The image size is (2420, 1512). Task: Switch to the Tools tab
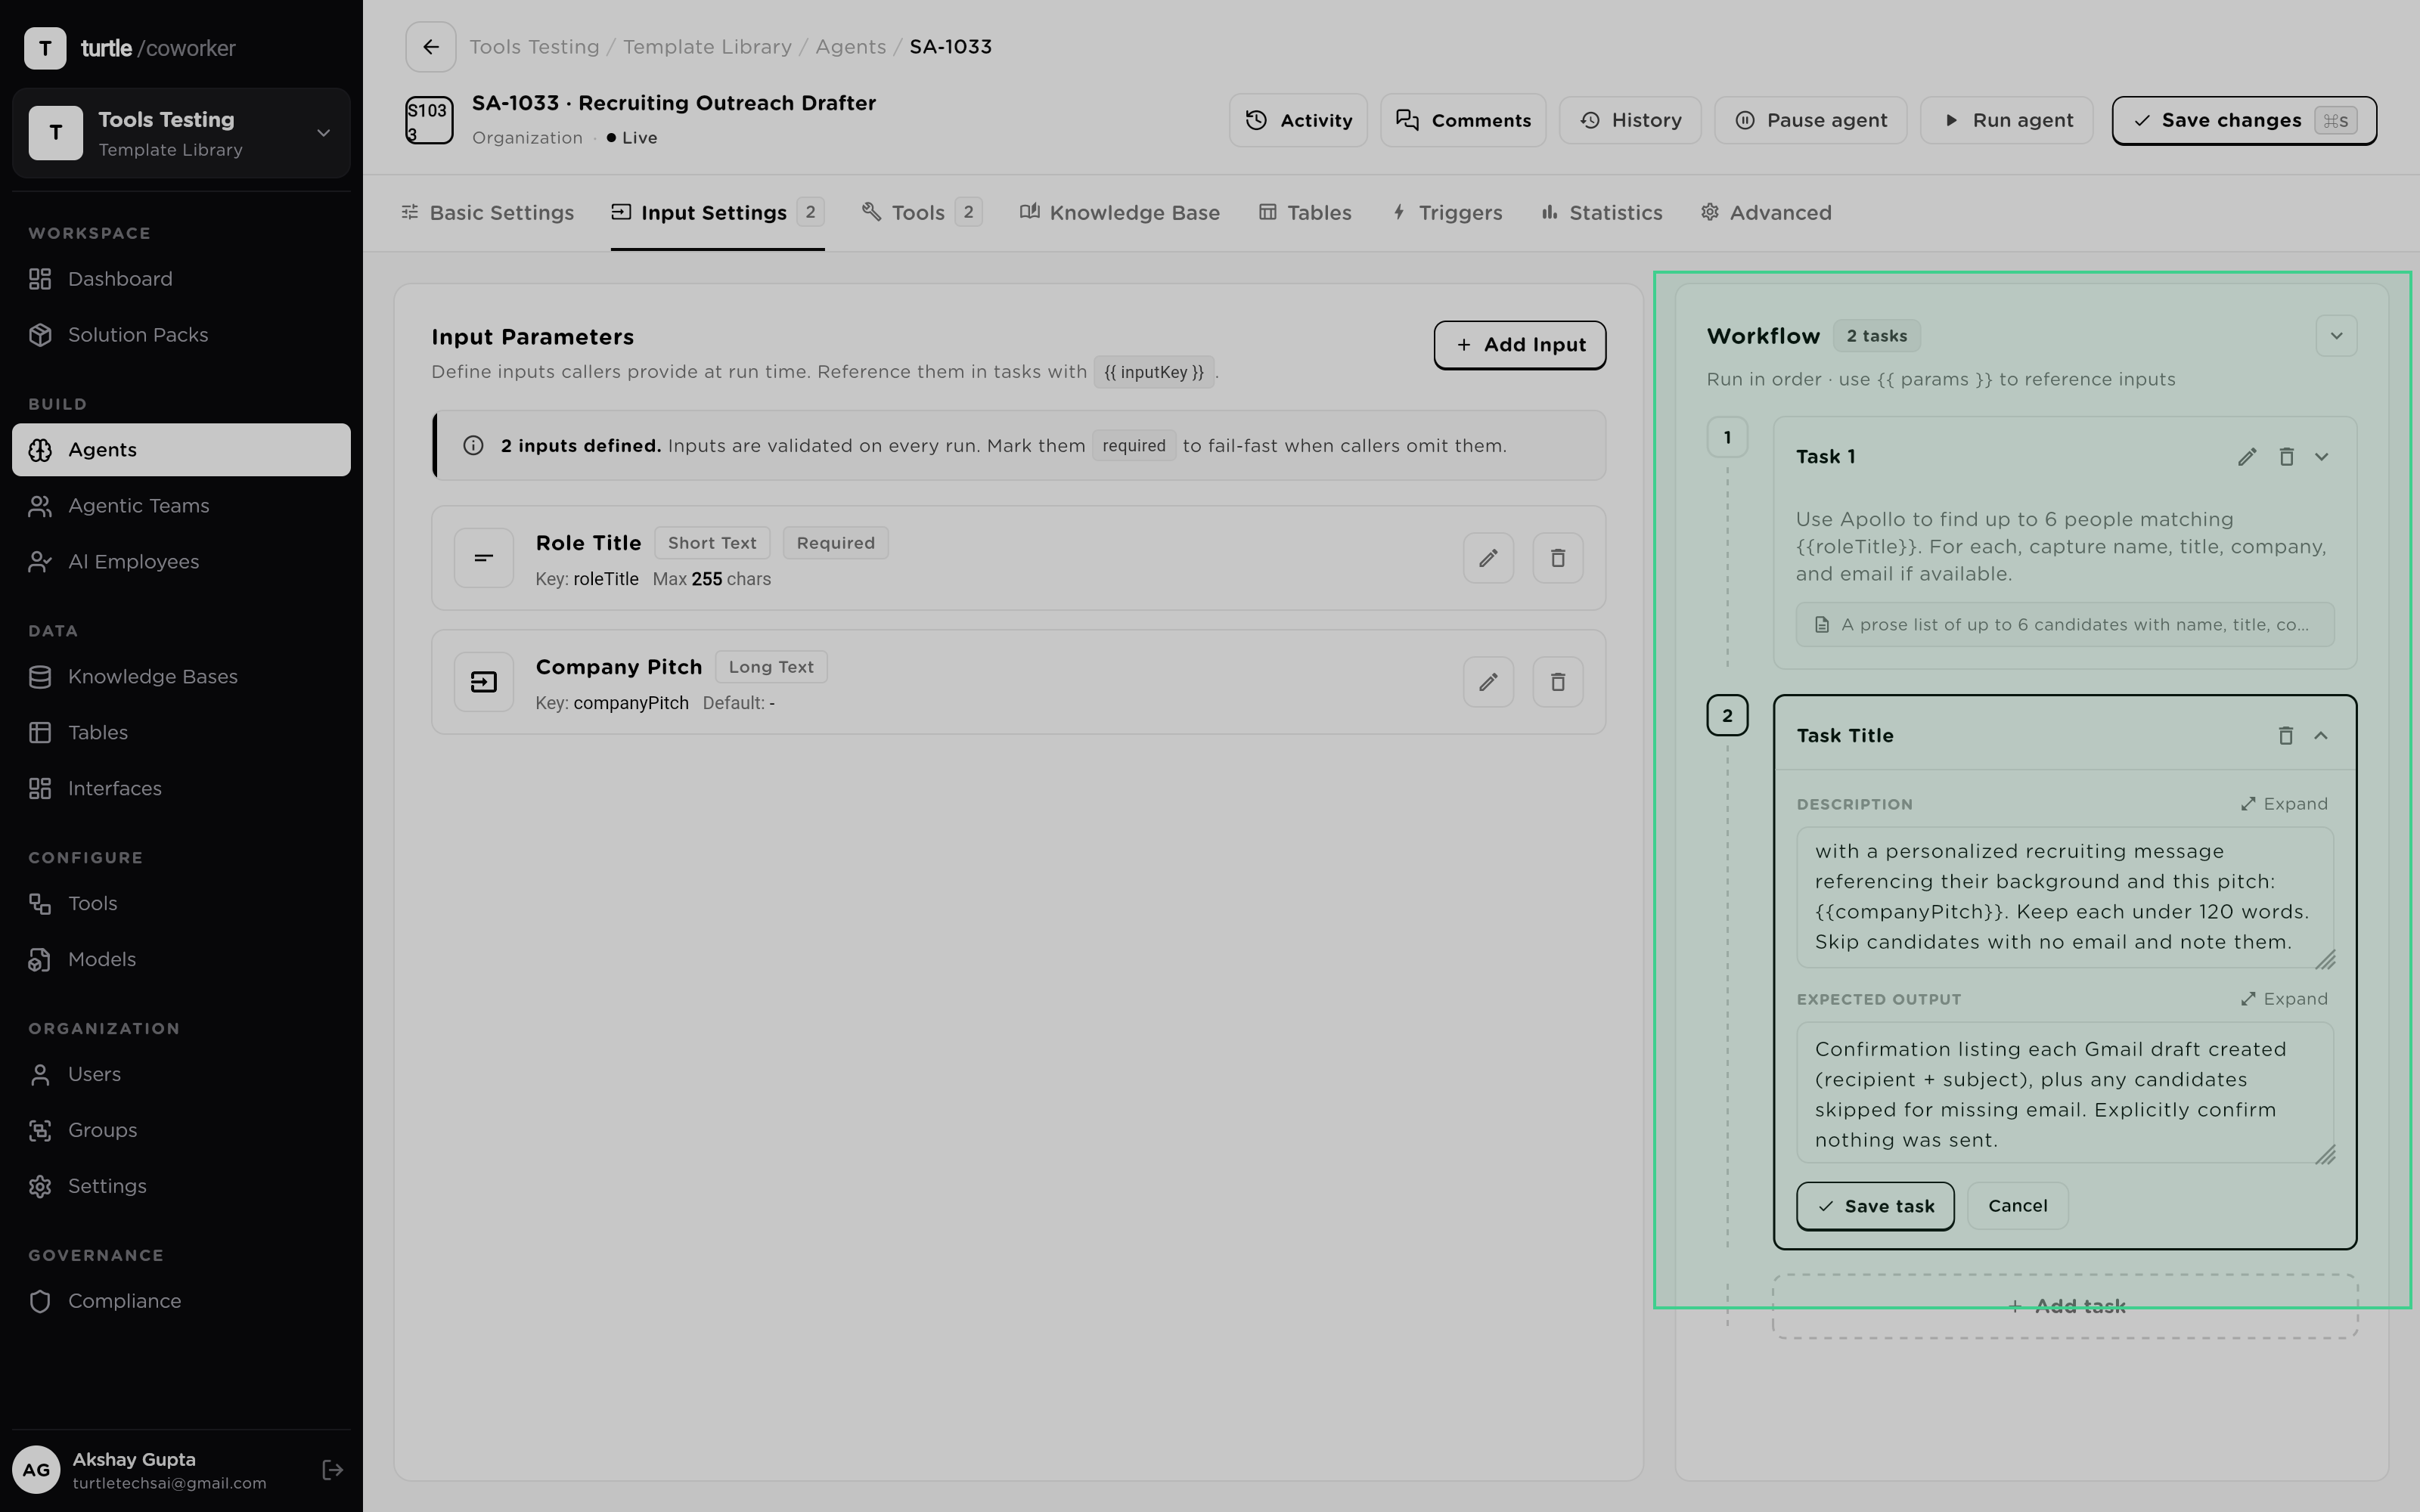tap(922, 213)
